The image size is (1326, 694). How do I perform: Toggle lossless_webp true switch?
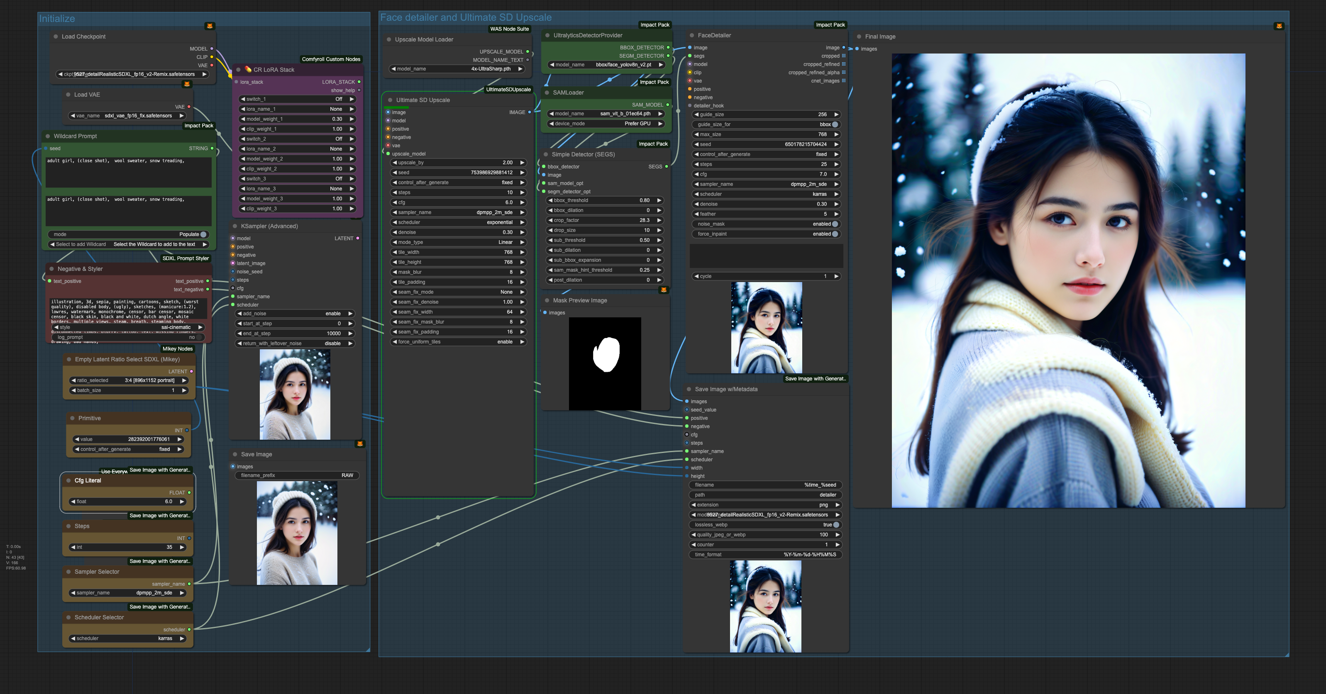pos(835,525)
